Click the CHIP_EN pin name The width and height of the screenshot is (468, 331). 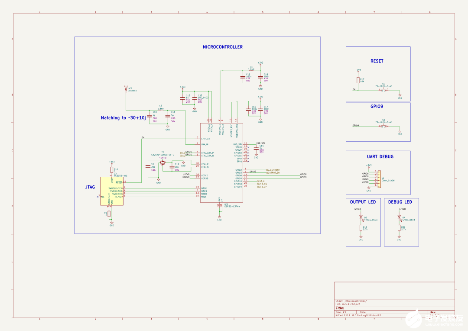206,139
